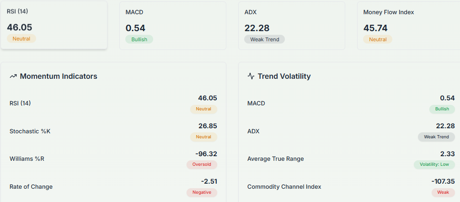Click the Momentum Indicators panel heading
The height and width of the screenshot is (202, 460).
tap(59, 76)
